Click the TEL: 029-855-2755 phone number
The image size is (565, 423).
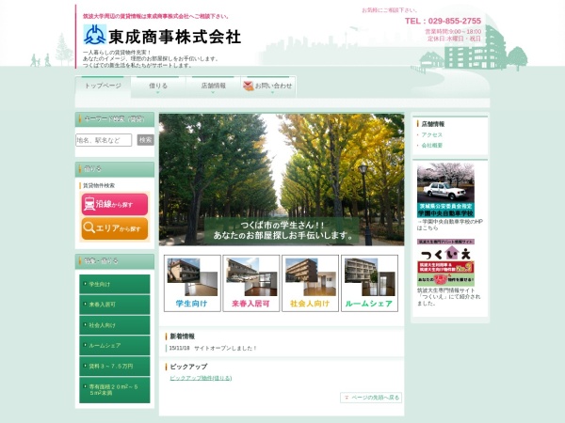tap(443, 21)
